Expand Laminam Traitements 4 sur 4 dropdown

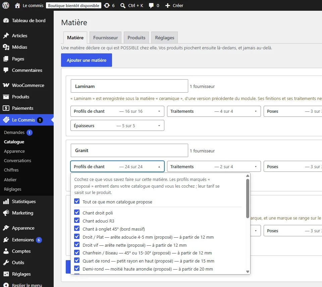pos(214,111)
